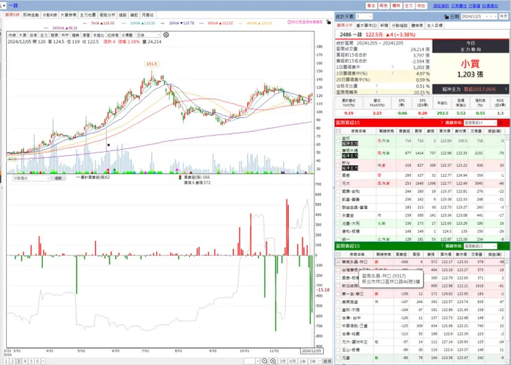Viewport: 511px width, 365px height.
Task: Click the 主力 button at top bar
Action: pos(409,6)
